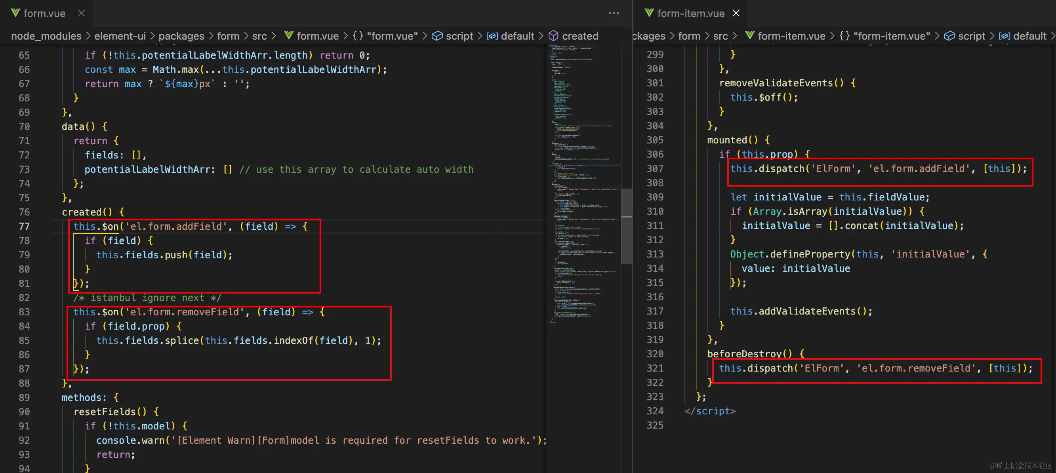Click the Vue icon on form-item.vue tab

tap(649, 13)
